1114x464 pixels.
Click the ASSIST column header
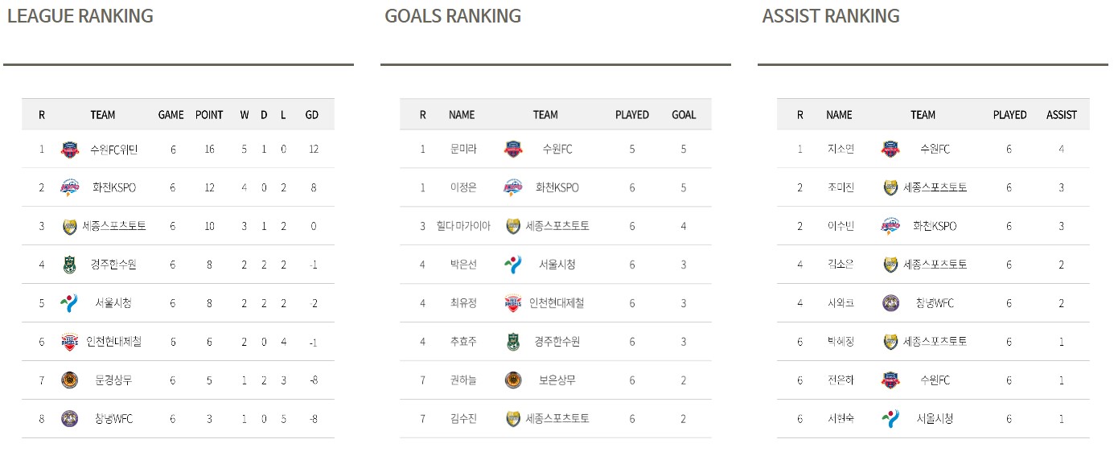pyautogui.click(x=1062, y=115)
